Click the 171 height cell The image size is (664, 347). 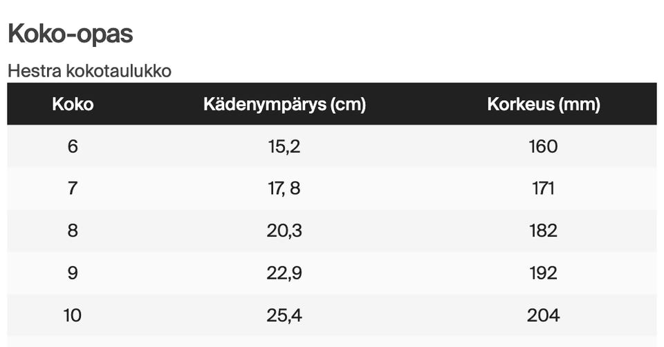click(543, 188)
